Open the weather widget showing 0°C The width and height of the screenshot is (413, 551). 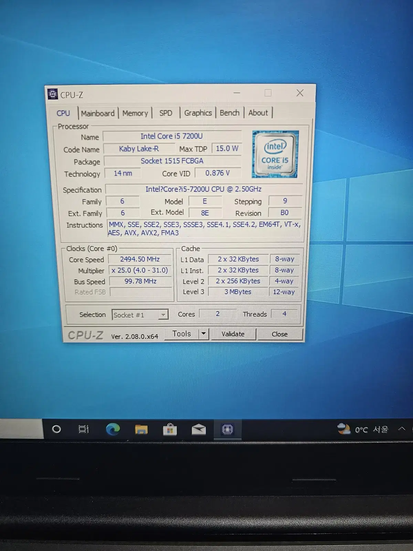click(x=363, y=429)
